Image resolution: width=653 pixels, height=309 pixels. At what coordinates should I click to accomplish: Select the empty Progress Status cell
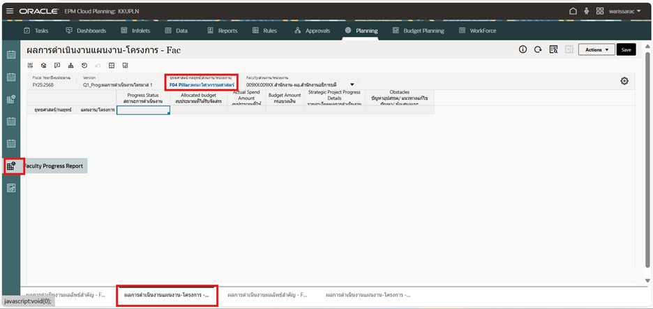[143, 110]
